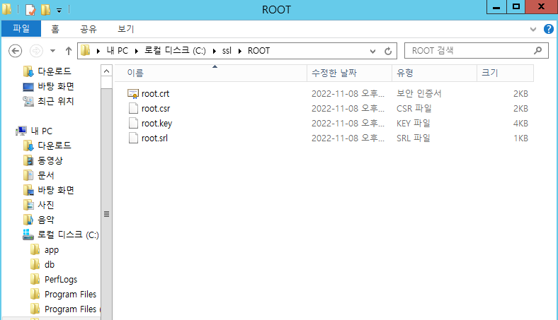Open the 공유 ribbon tab

tap(89, 29)
